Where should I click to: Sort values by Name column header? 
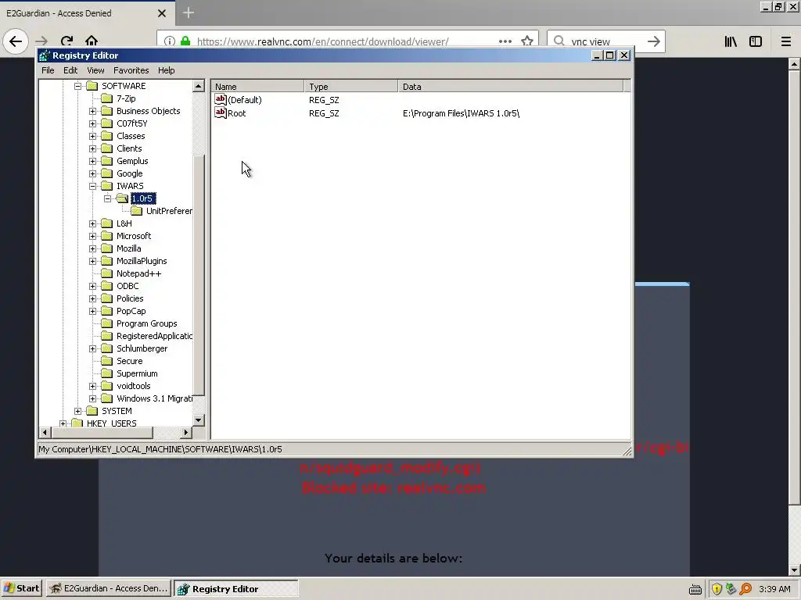click(x=258, y=86)
